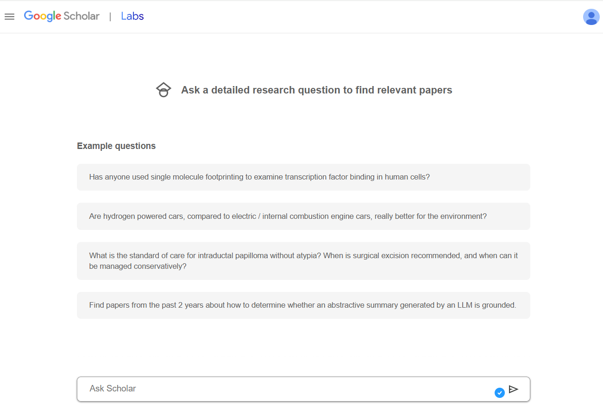This screenshot has height=409, width=603.
Task: Open account options via the top-right avatar
Action: [591, 17]
